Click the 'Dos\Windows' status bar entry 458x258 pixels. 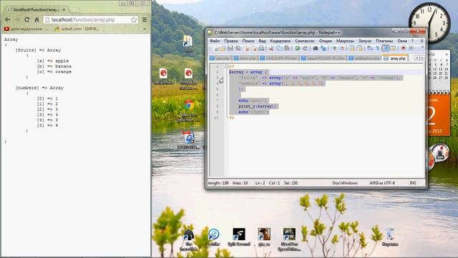(x=345, y=183)
